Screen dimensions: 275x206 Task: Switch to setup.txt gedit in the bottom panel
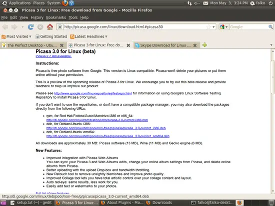pos(31,203)
